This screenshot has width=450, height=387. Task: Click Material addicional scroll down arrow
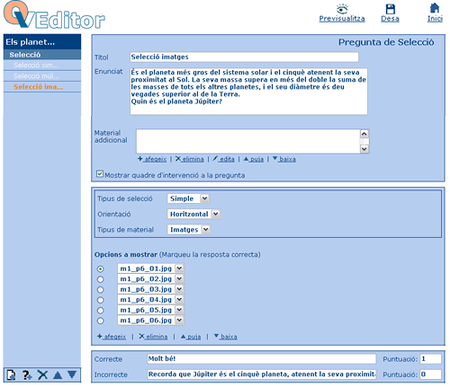coord(364,149)
